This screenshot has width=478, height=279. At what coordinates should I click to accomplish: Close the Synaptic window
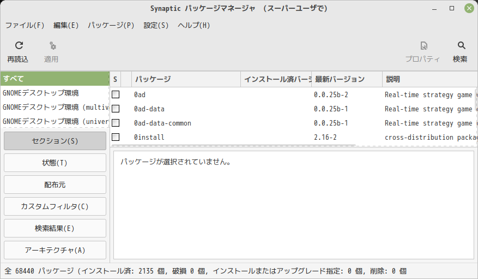[469, 8]
